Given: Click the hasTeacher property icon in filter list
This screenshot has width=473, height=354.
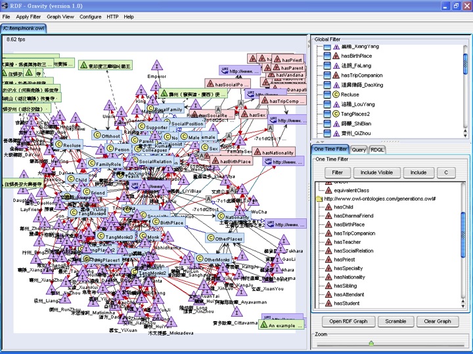Looking at the screenshot, I should pos(328,242).
